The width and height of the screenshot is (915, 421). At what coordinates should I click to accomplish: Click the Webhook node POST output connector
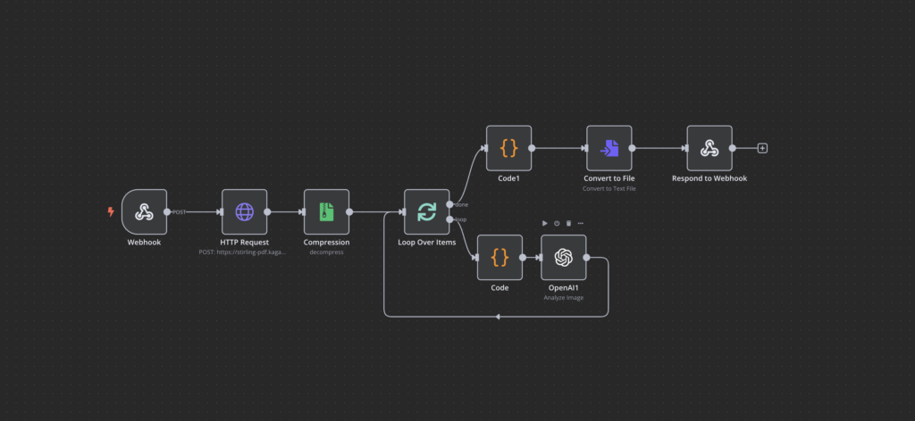coord(167,212)
